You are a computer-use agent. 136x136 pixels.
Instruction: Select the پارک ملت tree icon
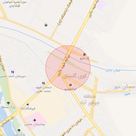[x=19, y=130]
